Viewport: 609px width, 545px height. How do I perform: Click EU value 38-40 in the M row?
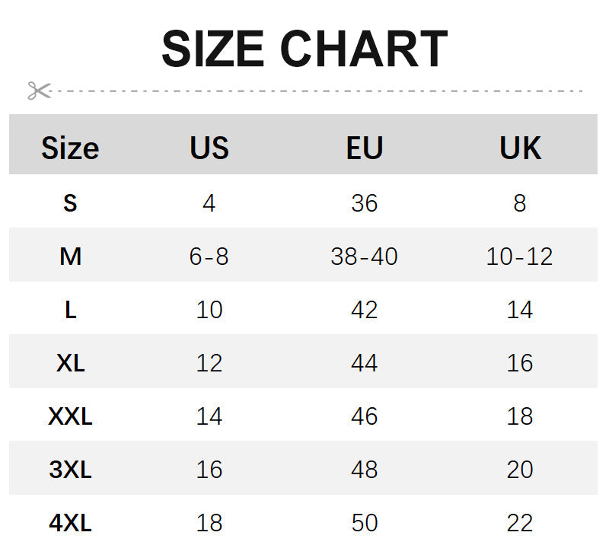pyautogui.click(x=365, y=257)
